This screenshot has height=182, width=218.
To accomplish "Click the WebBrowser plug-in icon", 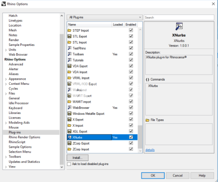I will point(69,107).
